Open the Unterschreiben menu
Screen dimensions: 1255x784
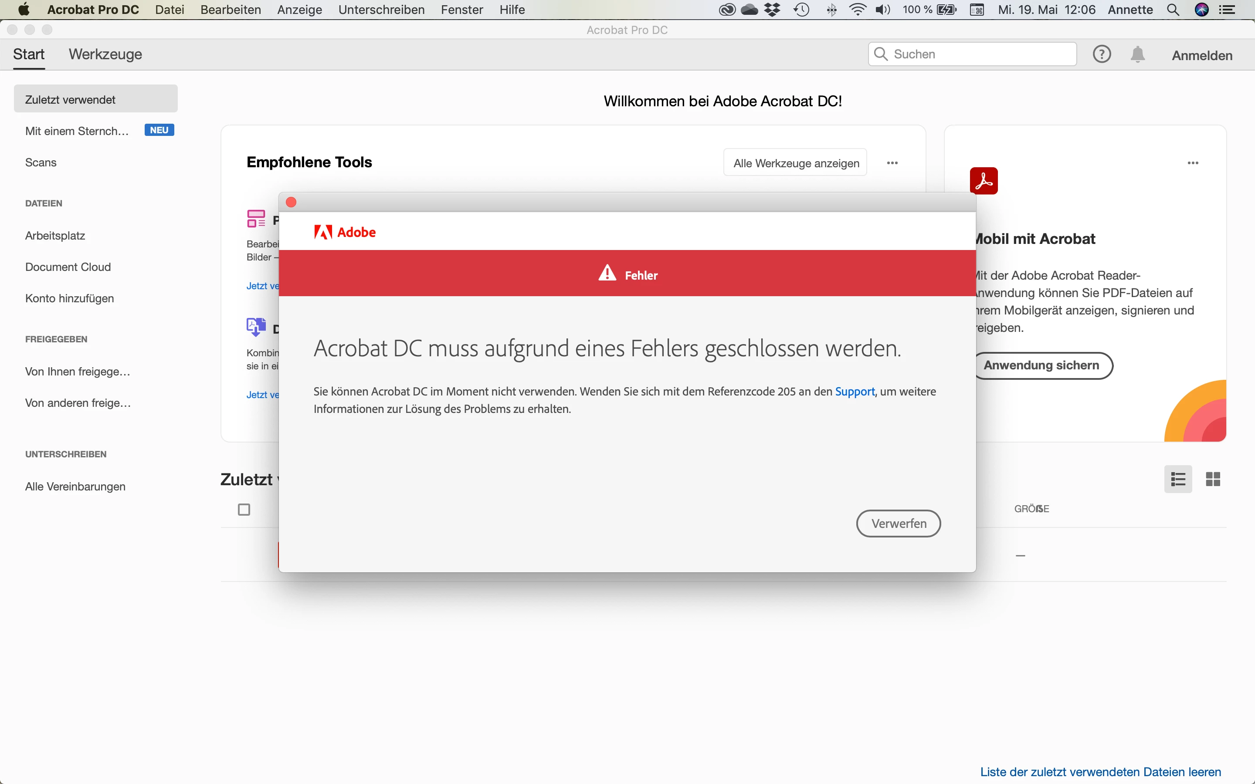pos(381,9)
